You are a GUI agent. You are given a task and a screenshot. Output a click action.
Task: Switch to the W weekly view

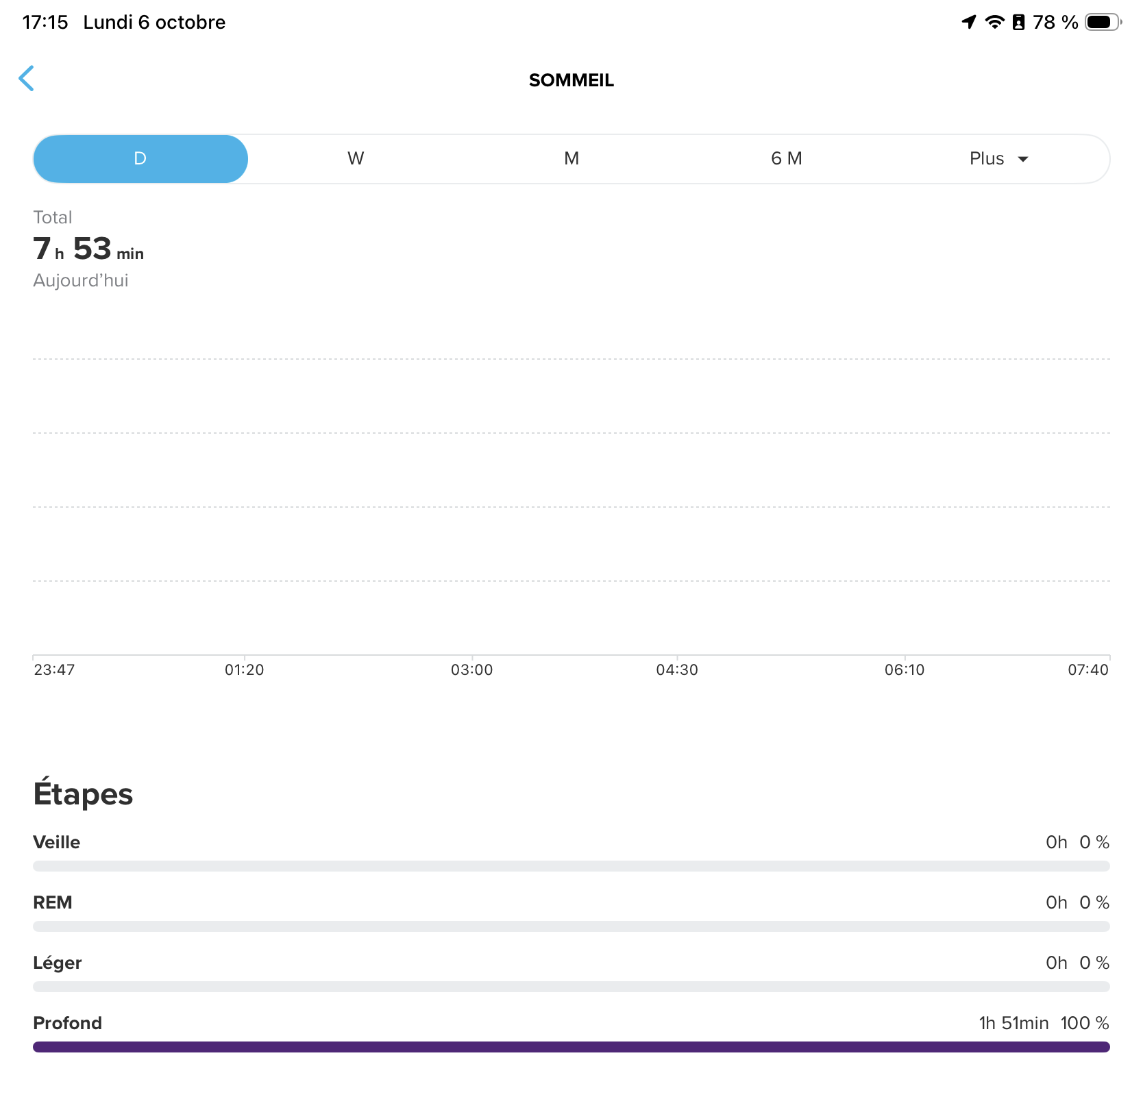point(356,159)
